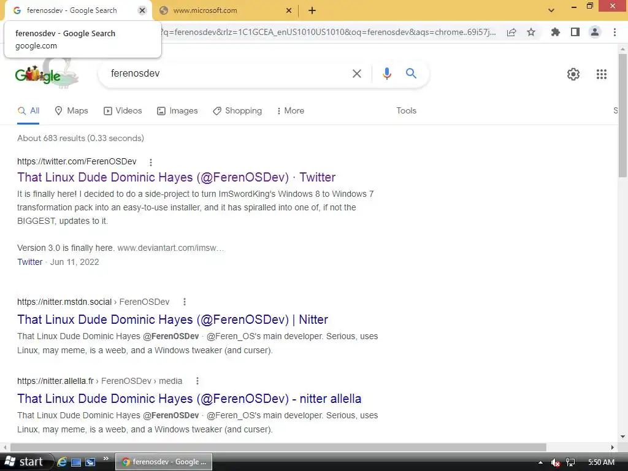This screenshot has width=628, height=471.
Task: Open the Google apps grid
Action: [x=601, y=74]
